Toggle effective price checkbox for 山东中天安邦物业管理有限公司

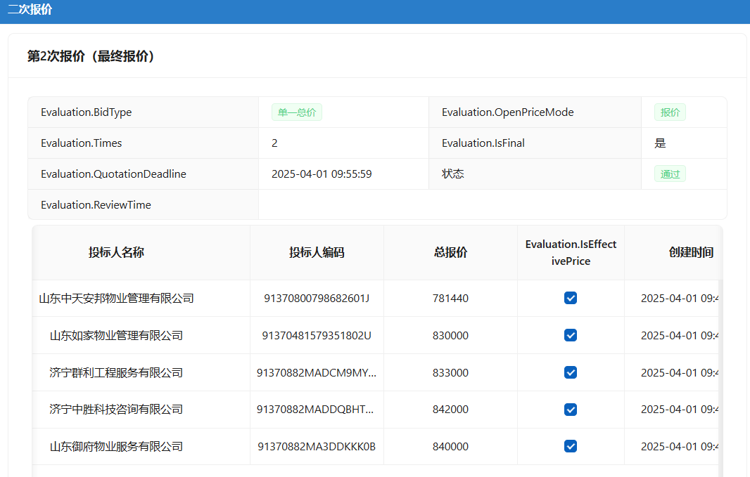(570, 298)
